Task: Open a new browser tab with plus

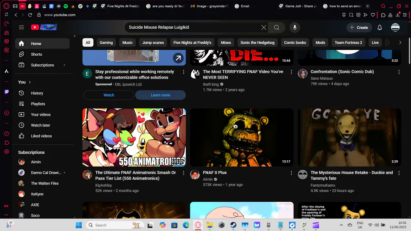Action: tap(368, 6)
